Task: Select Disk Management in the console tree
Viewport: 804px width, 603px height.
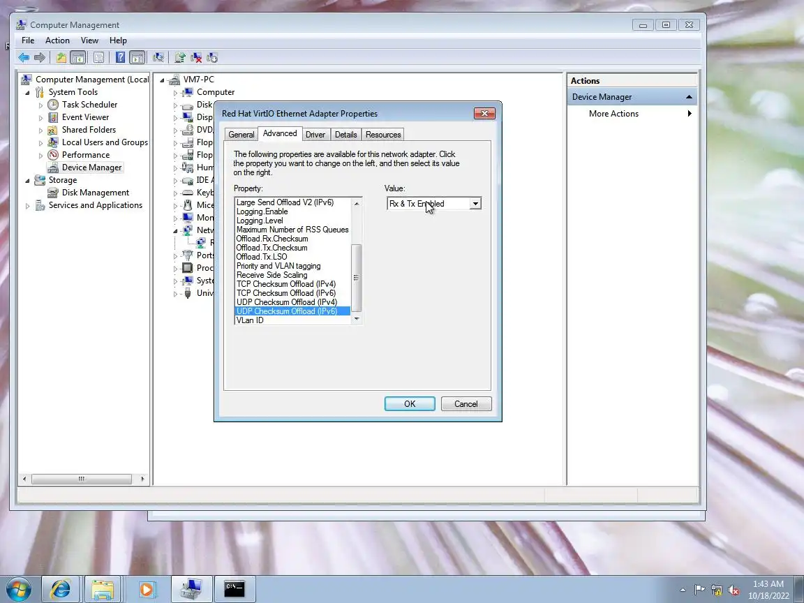Action: tap(96, 193)
